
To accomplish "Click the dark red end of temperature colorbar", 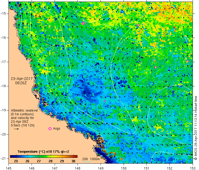I will [76, 156].
